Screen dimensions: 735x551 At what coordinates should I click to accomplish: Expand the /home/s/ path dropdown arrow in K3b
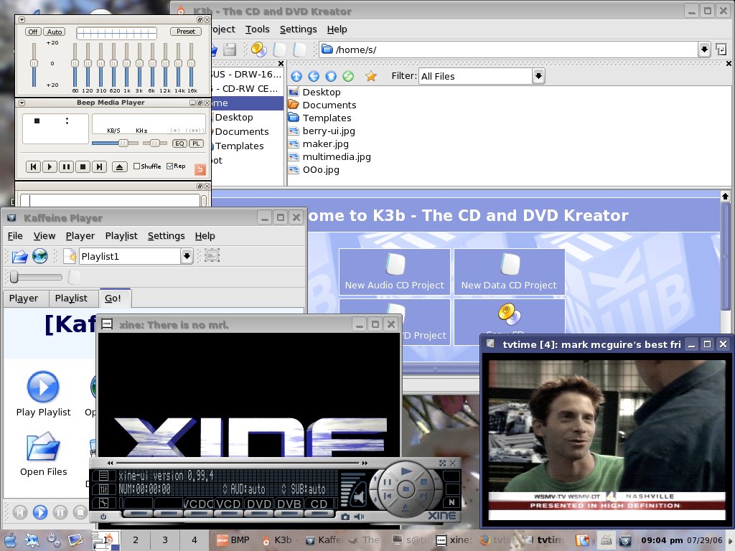click(704, 50)
